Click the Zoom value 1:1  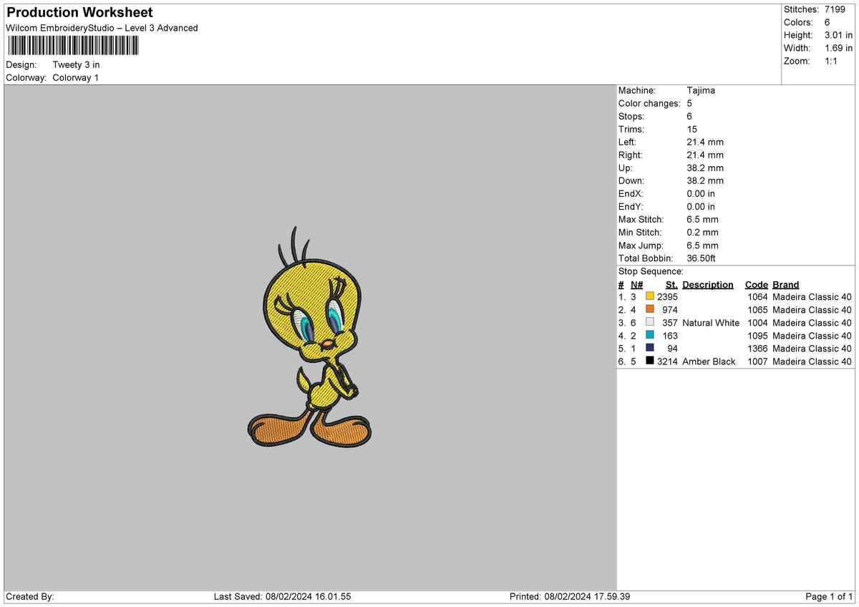click(x=832, y=61)
